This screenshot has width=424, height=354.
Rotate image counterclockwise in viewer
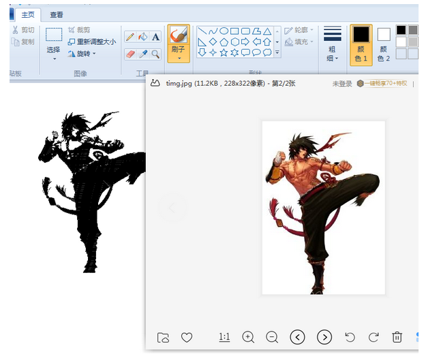click(x=350, y=337)
